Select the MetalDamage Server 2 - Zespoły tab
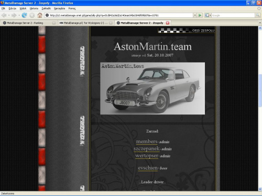Viewport: 262px width, 196px height. click(142, 23)
